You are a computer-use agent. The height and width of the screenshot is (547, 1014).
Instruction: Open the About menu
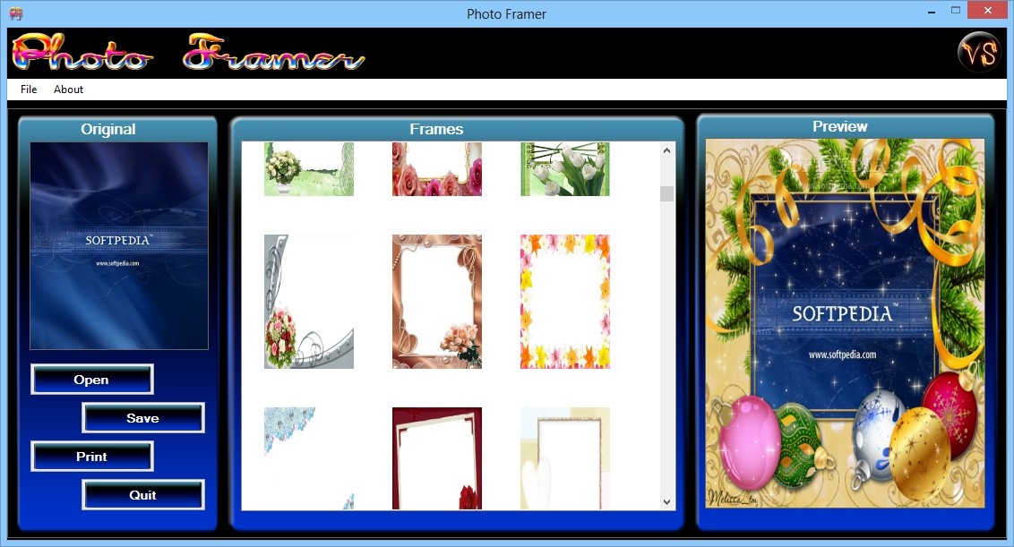[69, 90]
